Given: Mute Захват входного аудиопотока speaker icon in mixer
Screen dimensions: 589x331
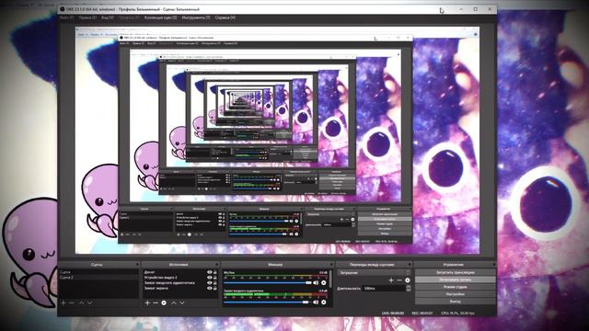Looking at the screenshot, I should tap(316, 302).
